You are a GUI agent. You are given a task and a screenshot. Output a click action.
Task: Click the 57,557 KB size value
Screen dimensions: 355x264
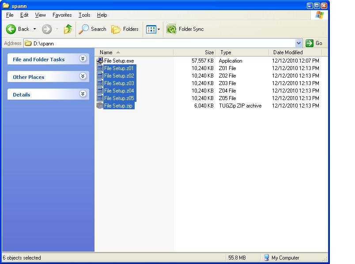(202, 61)
